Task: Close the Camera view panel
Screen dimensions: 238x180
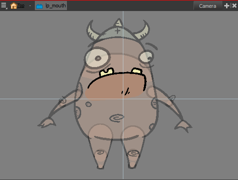Action: coord(234,6)
